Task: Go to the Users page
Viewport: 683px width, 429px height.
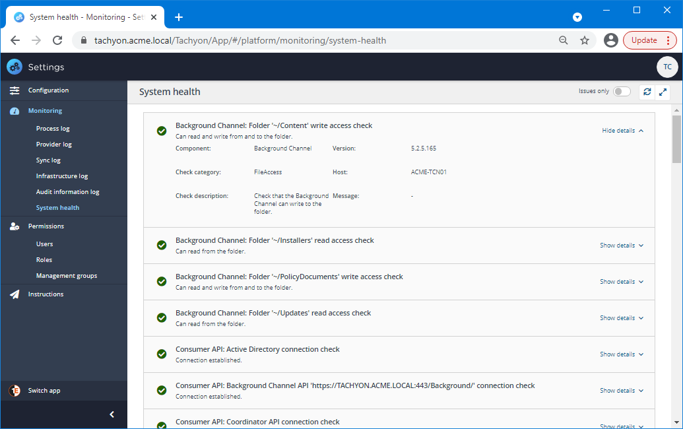Action: coord(44,244)
